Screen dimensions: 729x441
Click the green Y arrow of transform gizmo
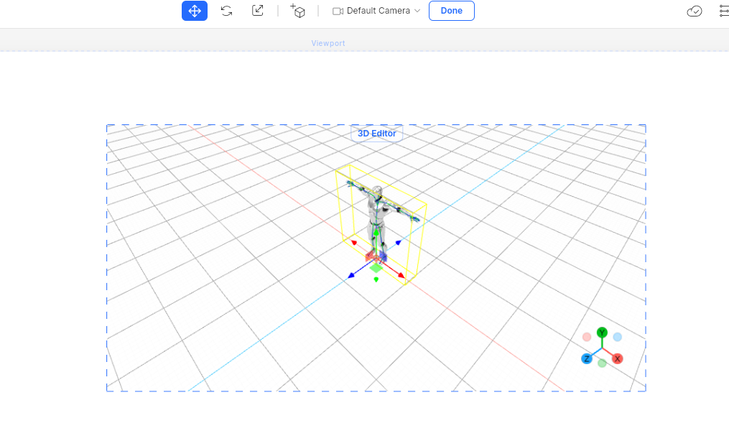click(376, 233)
